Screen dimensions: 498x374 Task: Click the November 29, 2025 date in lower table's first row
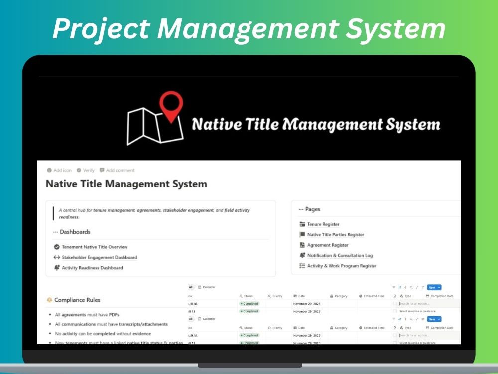coord(307,335)
